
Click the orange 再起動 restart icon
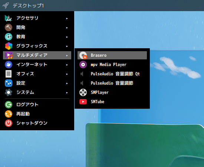[9, 114]
